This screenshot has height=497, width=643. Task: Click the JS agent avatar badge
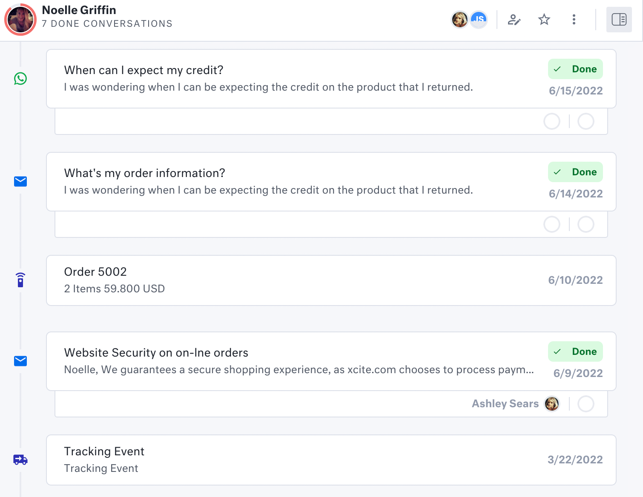[x=479, y=20]
